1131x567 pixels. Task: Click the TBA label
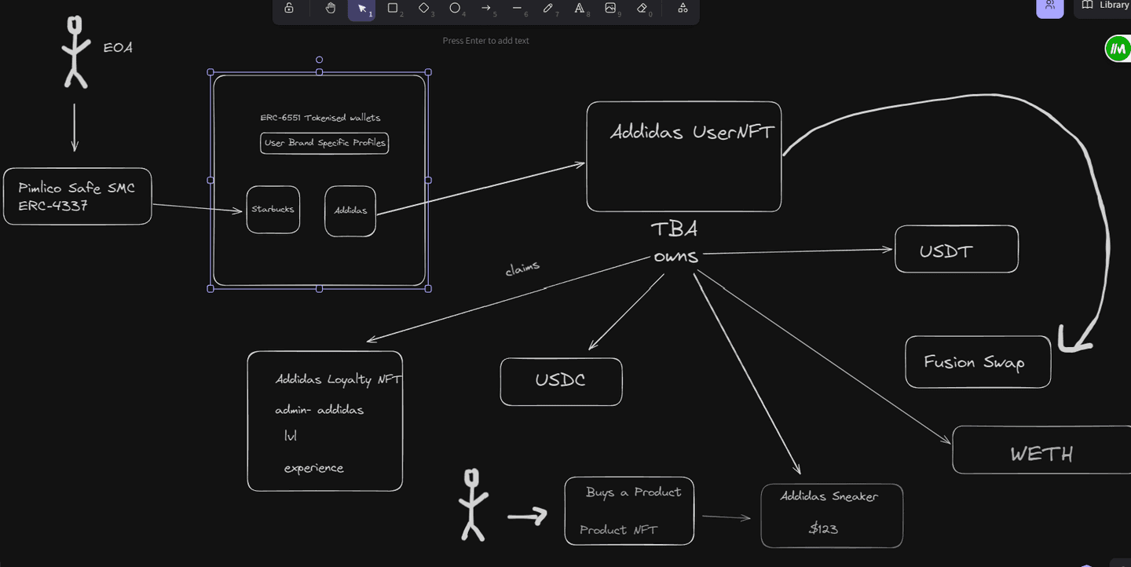(674, 229)
